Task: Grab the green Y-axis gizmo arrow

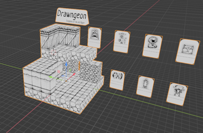Action: pyautogui.click(x=51, y=77)
